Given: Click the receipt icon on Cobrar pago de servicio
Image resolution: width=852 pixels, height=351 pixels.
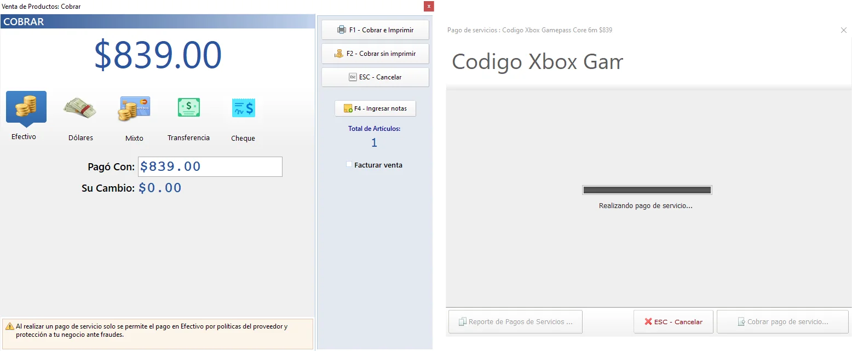Looking at the screenshot, I should [742, 321].
